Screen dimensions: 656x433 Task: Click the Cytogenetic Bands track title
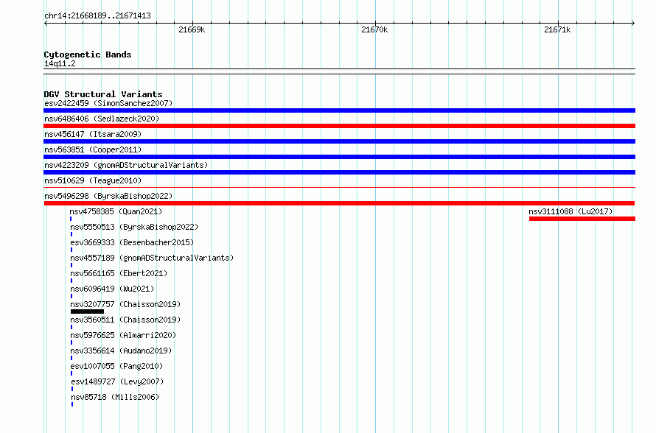point(88,54)
